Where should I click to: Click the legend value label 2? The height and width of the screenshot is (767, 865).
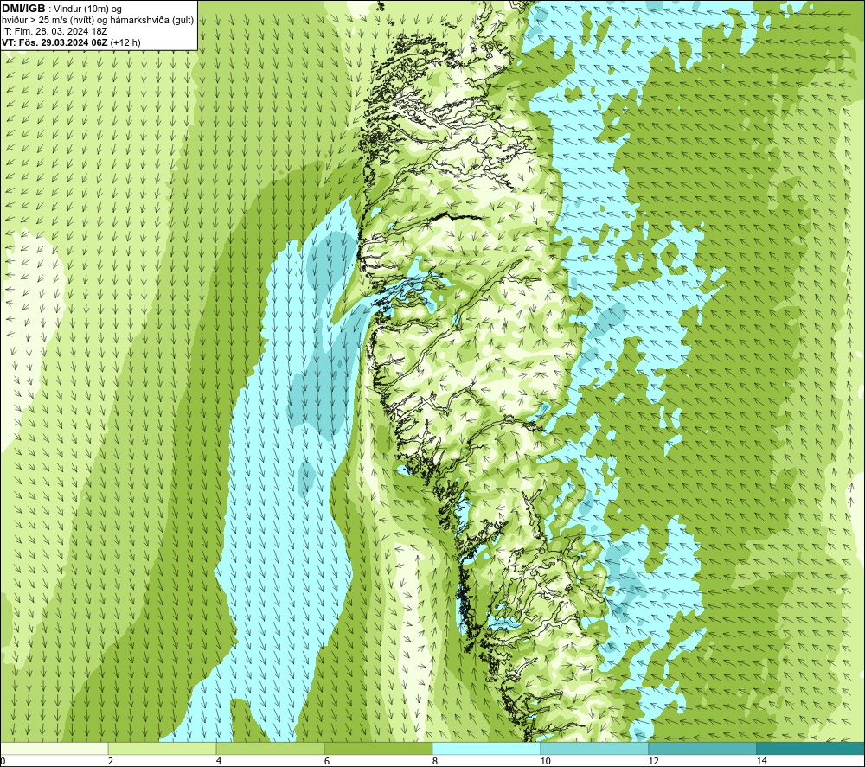pyautogui.click(x=111, y=761)
